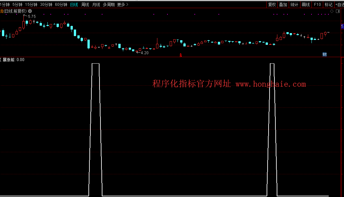This screenshot has width=344, height=197.
Task: Open the 统计 statistics tool
Action: pyautogui.click(x=294, y=5)
